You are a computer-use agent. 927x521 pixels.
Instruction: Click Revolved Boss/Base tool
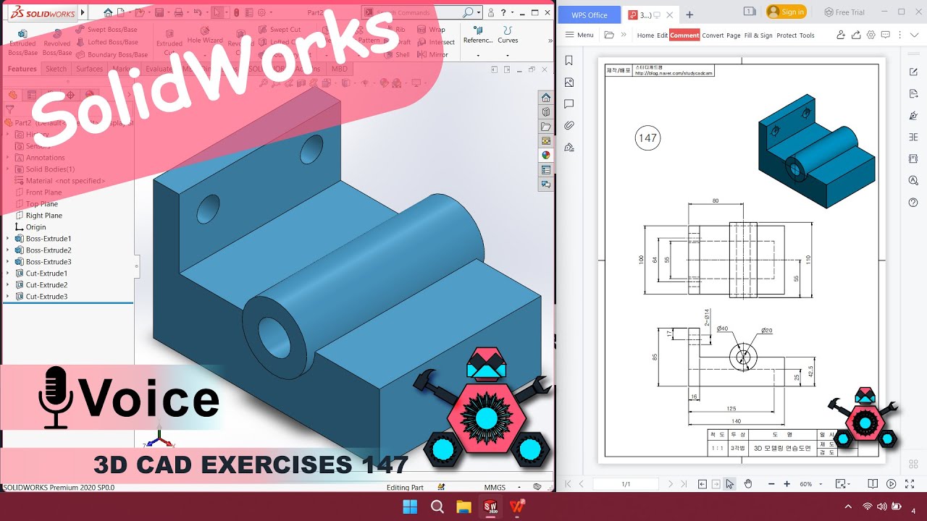(57, 43)
